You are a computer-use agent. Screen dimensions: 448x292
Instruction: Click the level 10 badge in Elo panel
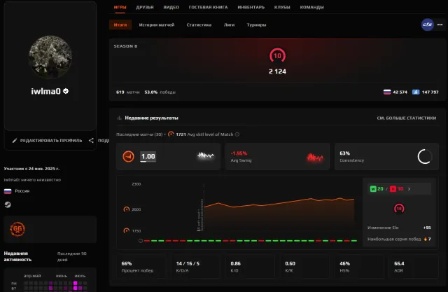(x=399, y=209)
